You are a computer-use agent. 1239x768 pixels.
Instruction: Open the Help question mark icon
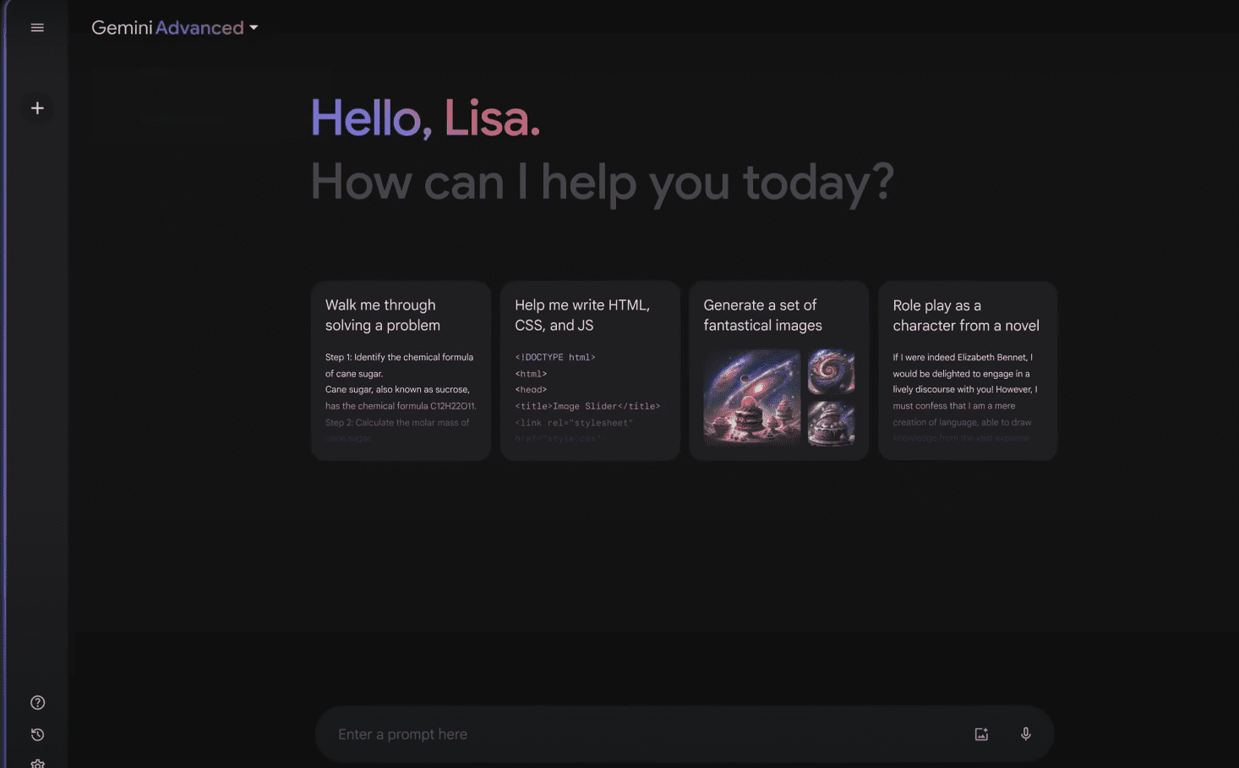37,703
